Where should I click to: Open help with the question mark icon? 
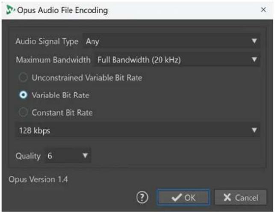click(x=142, y=197)
